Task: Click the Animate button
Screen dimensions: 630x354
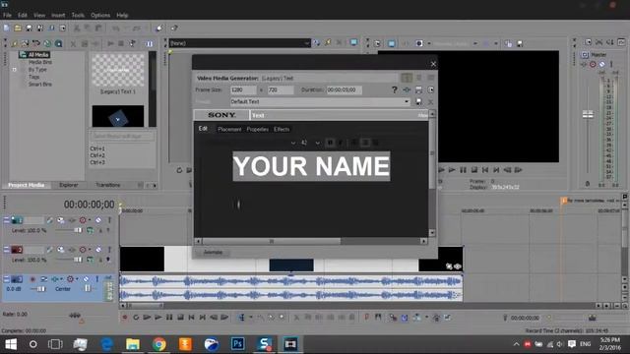Action: click(x=213, y=252)
